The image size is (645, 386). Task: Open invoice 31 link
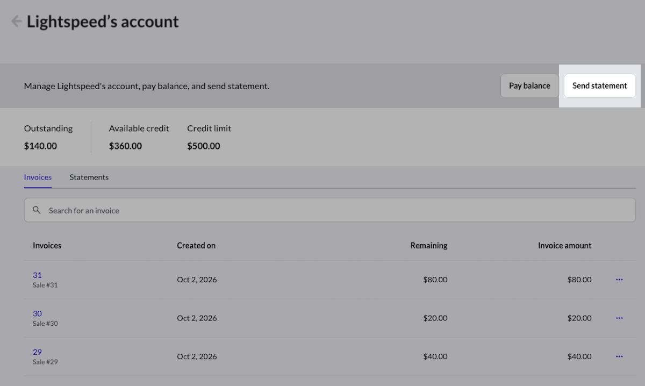pos(37,275)
